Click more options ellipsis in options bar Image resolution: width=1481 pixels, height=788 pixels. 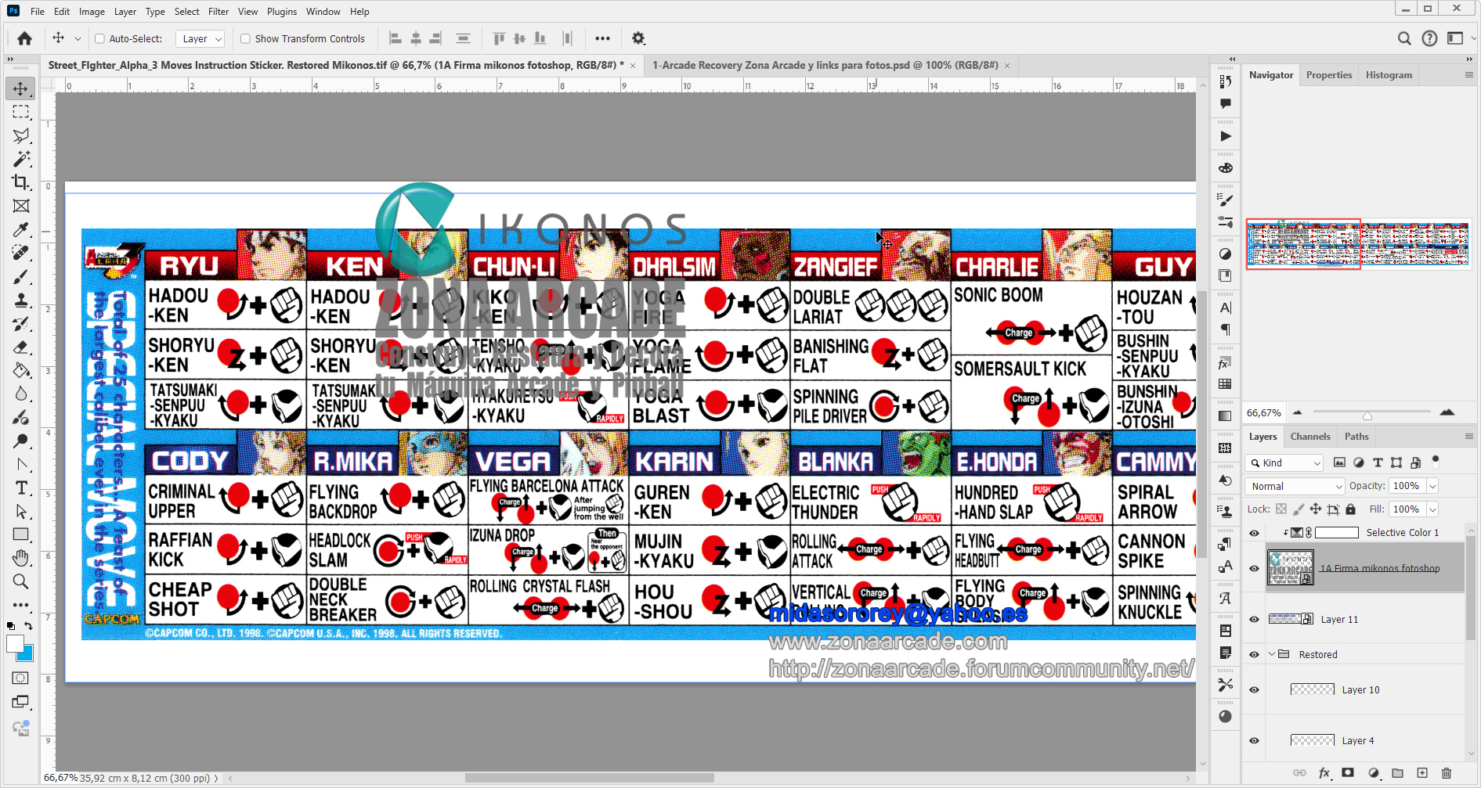(602, 38)
